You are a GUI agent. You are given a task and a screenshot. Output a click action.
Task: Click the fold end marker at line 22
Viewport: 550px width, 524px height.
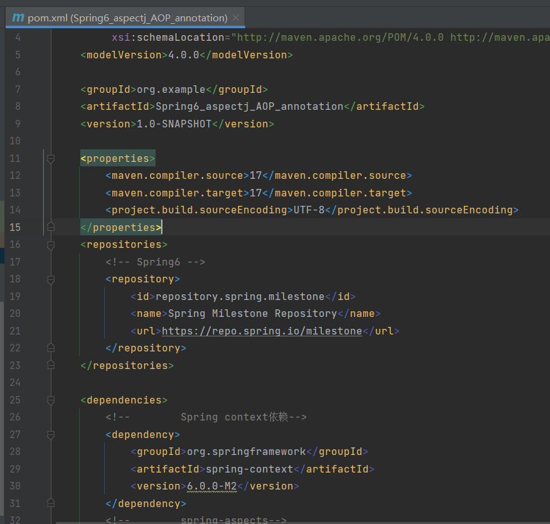51,348
